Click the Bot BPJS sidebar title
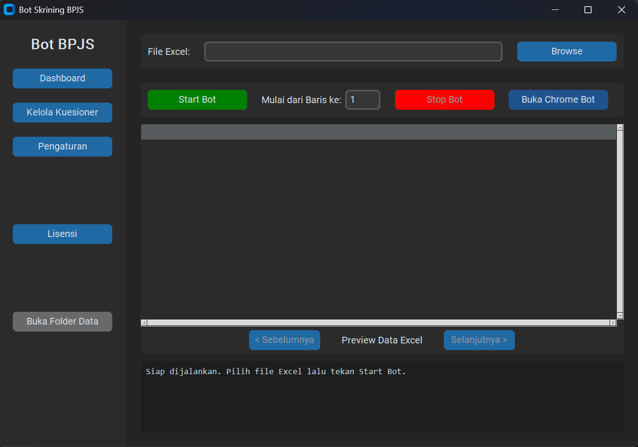 tap(63, 44)
